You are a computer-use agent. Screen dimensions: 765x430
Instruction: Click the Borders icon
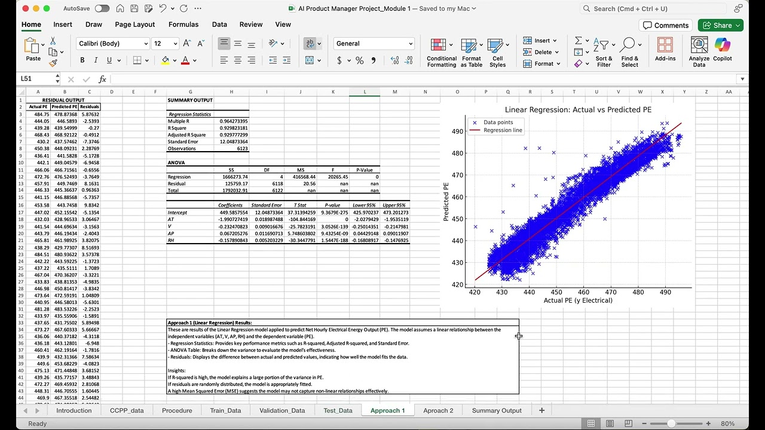[137, 60]
